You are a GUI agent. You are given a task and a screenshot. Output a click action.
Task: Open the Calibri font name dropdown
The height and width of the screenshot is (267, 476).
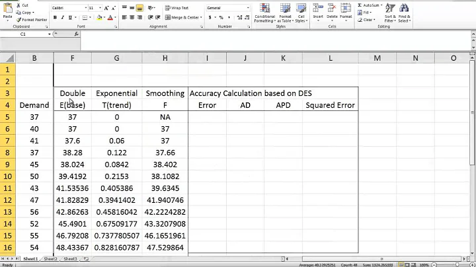[x=85, y=8]
